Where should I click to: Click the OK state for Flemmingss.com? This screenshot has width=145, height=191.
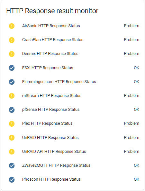pos(137,82)
